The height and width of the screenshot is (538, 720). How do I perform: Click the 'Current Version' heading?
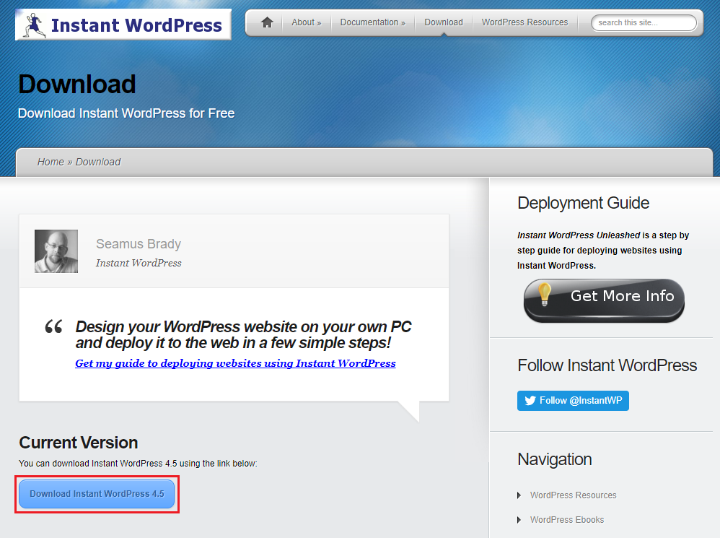tap(79, 443)
